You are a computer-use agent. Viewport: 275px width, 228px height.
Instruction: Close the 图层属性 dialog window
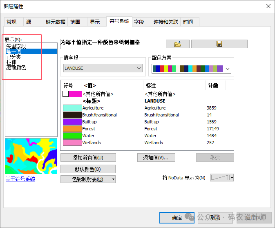[x=268, y=6]
